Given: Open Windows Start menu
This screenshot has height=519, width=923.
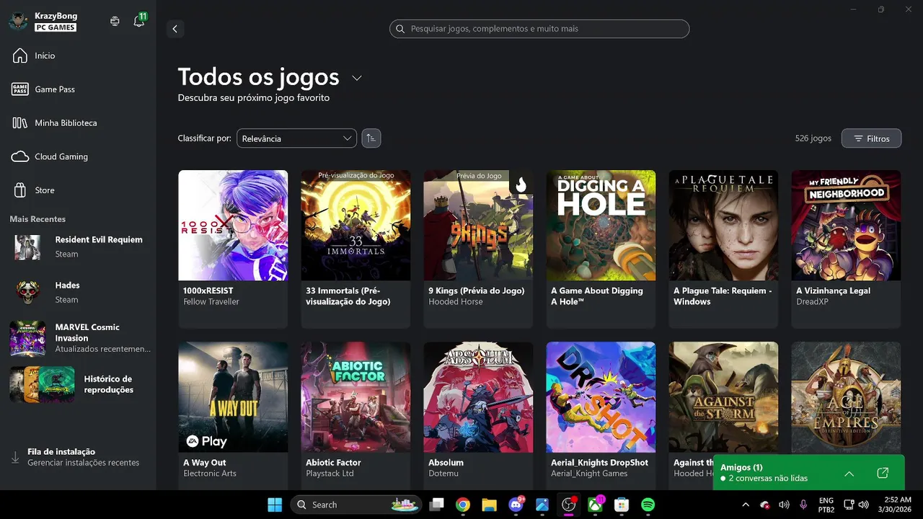Looking at the screenshot, I should pyautogui.click(x=275, y=505).
